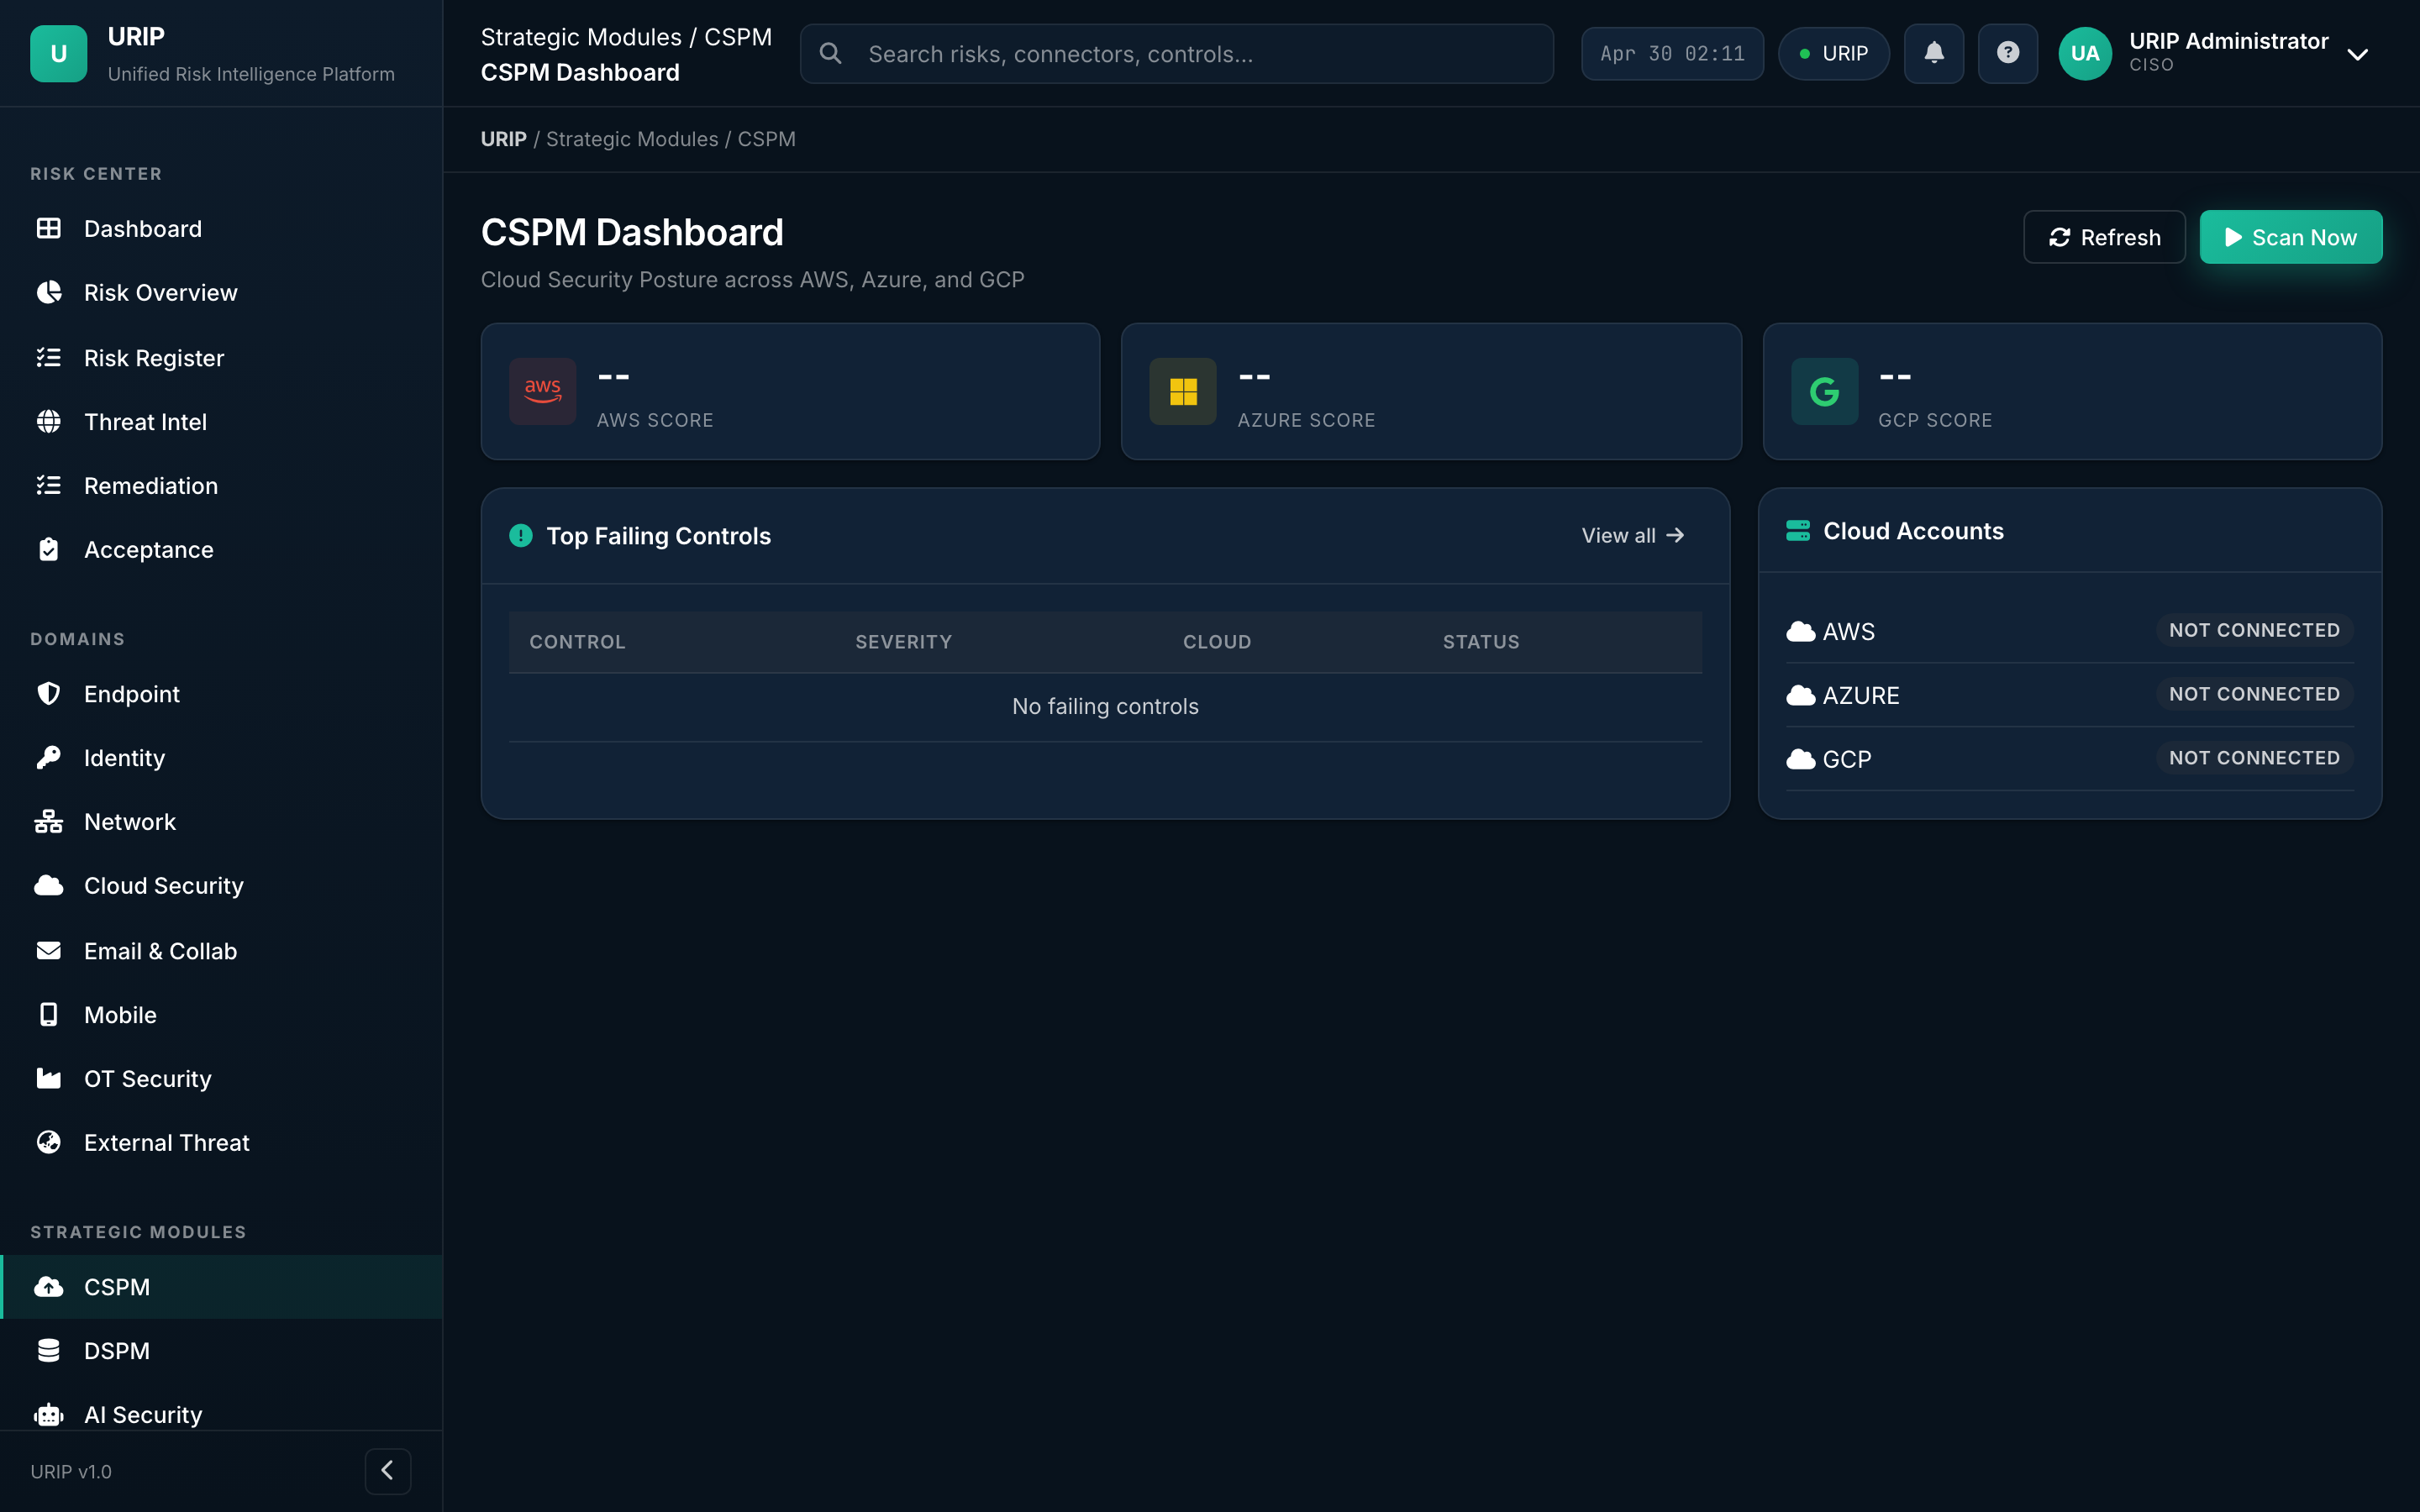Screen dimensions: 2420x1512
Task: Go to Risk Overview page
Action: 221,292
